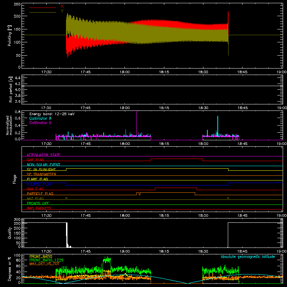
Task: Click the tall magenta Collimator 9 modulation spike
Action: click(x=137, y=123)
